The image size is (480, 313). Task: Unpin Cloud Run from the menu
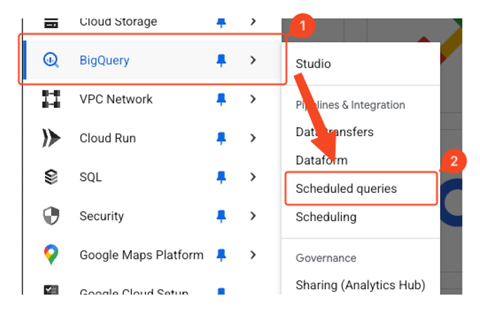coord(221,138)
